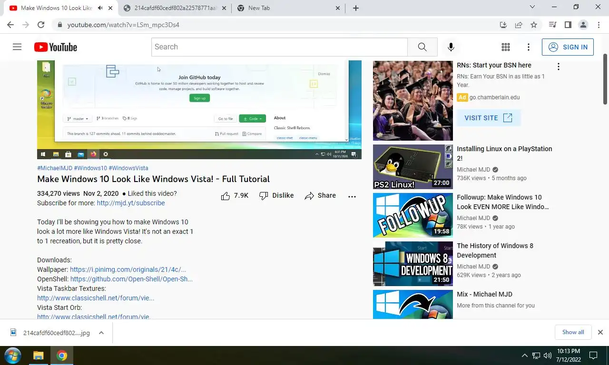Open File Explorer from the taskbar
This screenshot has height=365, width=609.
click(x=38, y=355)
